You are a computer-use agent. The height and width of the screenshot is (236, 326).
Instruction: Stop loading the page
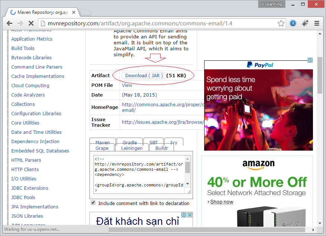pyautogui.click(x=31, y=23)
